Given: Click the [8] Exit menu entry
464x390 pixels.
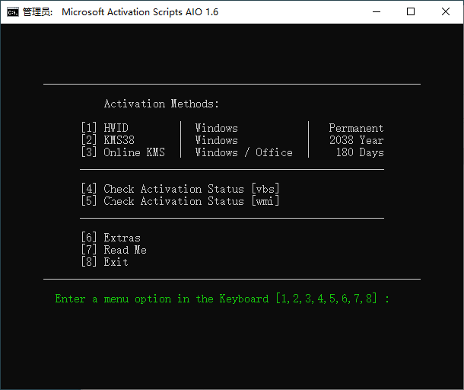Looking at the screenshot, I should 104,262.
